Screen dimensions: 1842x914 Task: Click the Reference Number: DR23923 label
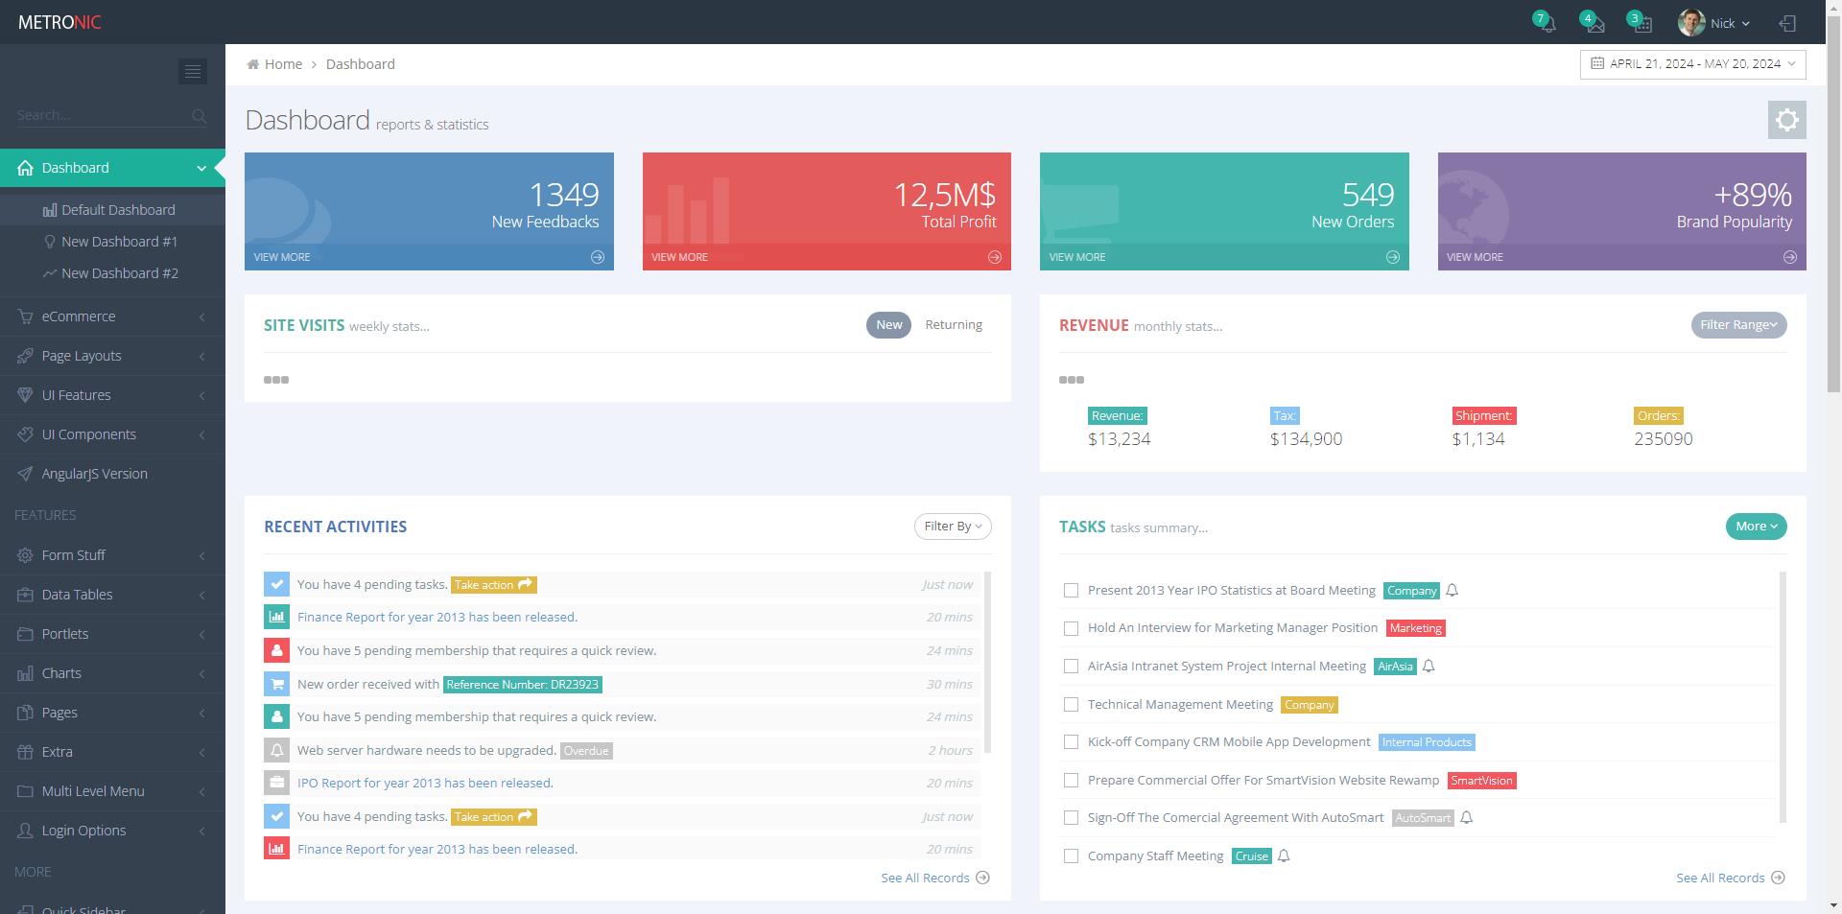pos(523,685)
